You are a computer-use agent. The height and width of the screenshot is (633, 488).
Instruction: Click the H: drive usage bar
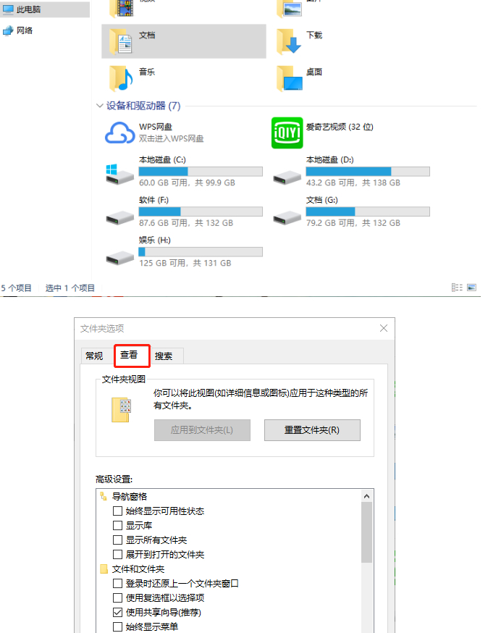(x=201, y=252)
